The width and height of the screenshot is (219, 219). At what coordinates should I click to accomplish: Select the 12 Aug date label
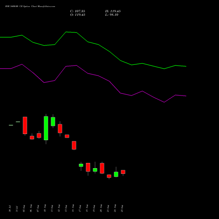coord(59,208)
